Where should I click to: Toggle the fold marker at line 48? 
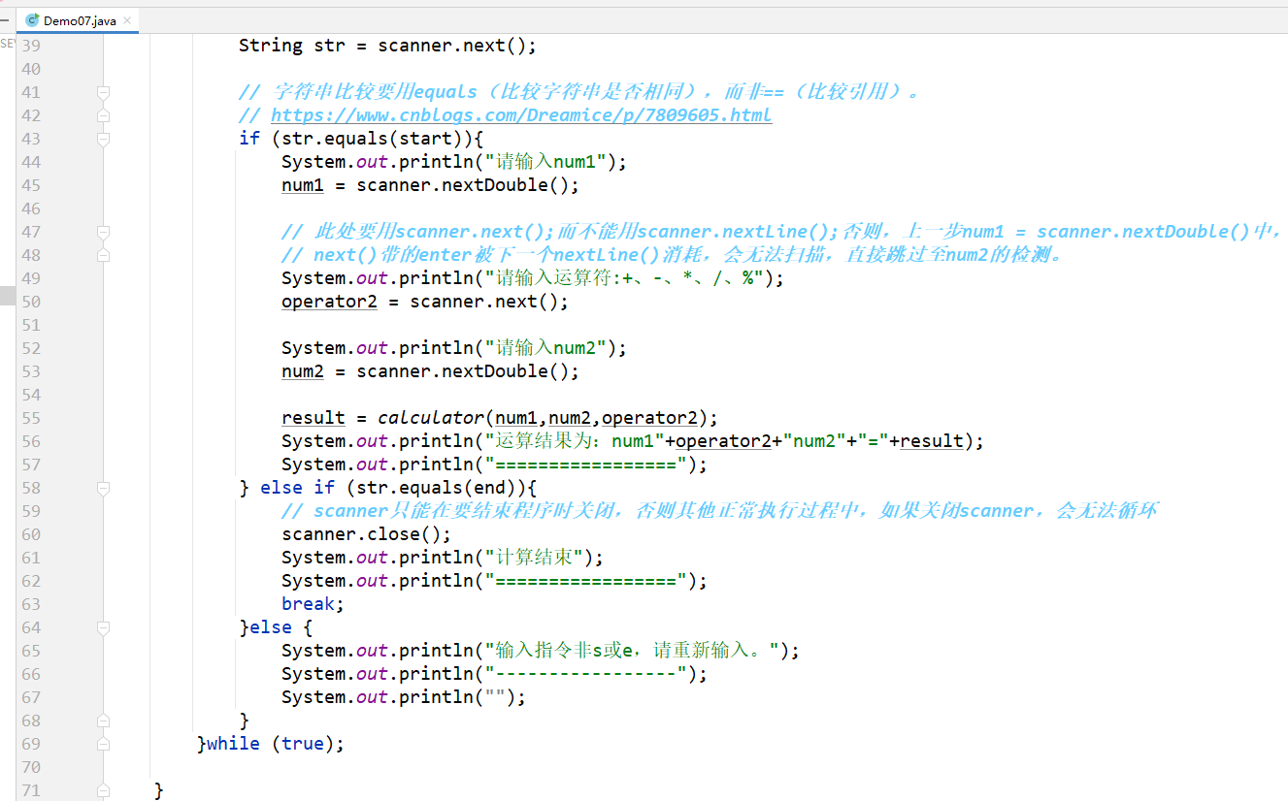(103, 255)
